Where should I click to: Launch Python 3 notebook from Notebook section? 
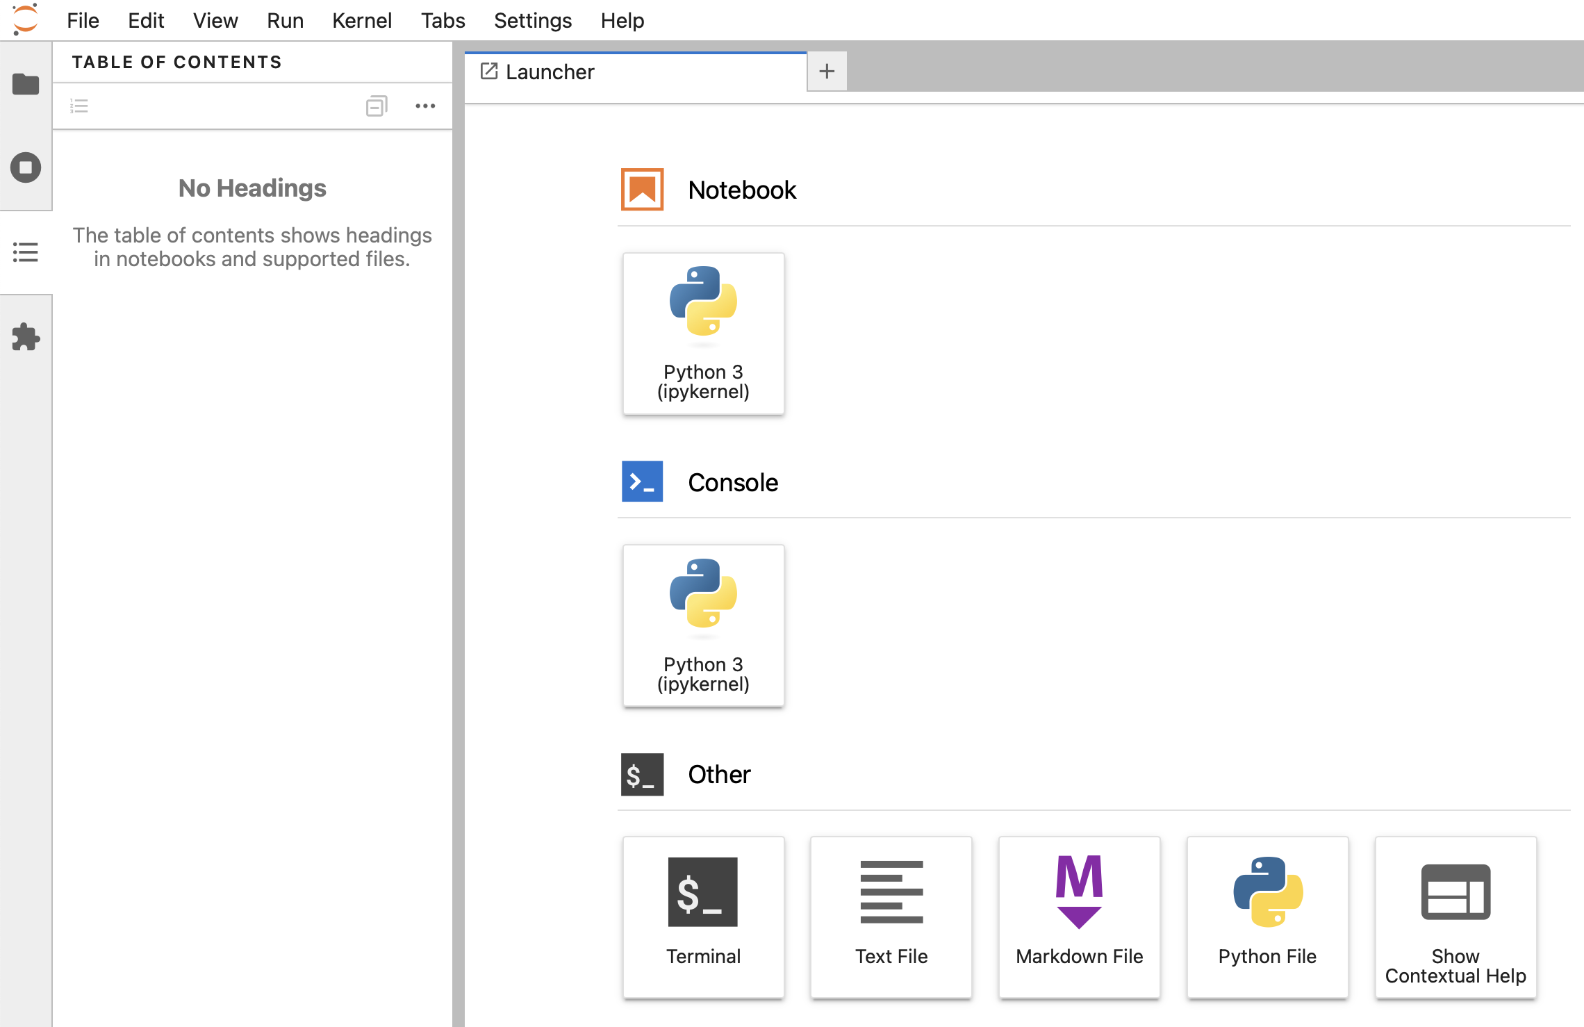pyautogui.click(x=703, y=333)
